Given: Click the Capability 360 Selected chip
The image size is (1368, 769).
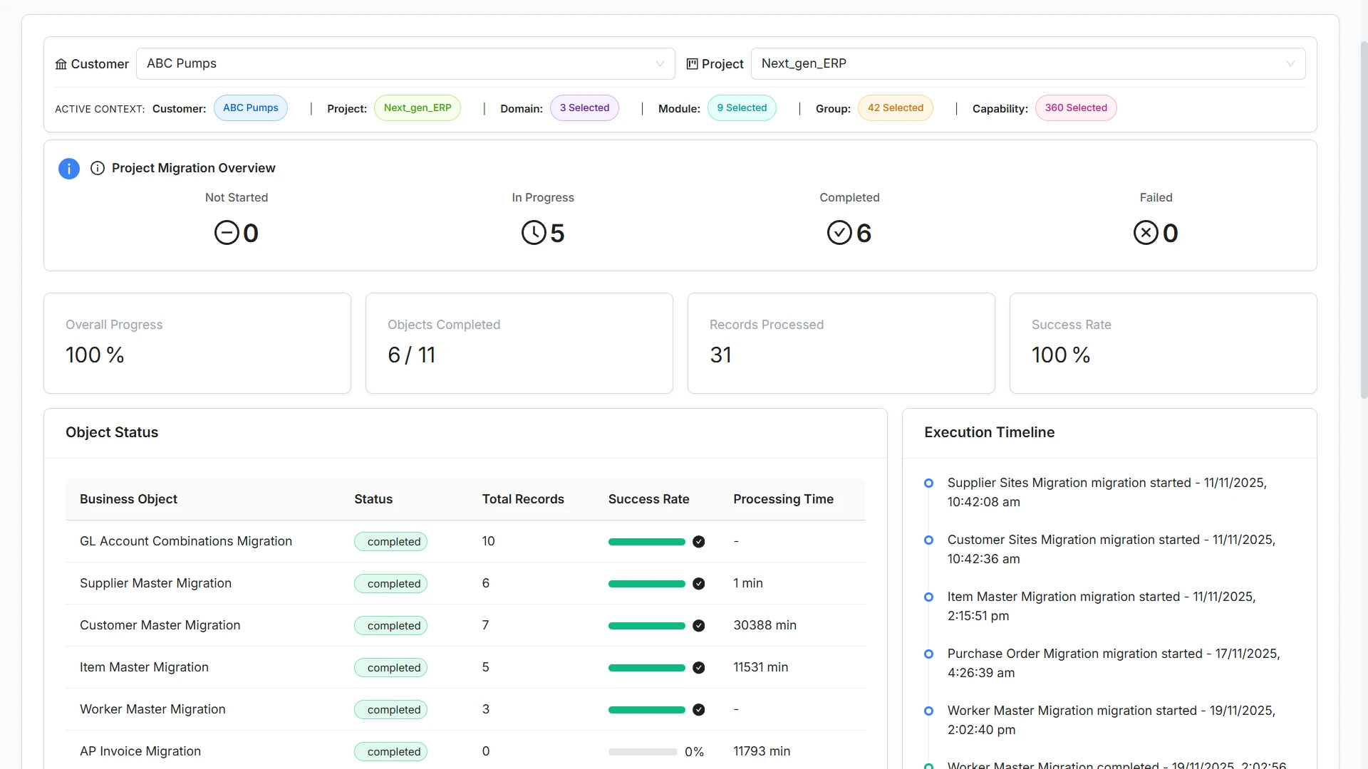Looking at the screenshot, I should click(1076, 108).
